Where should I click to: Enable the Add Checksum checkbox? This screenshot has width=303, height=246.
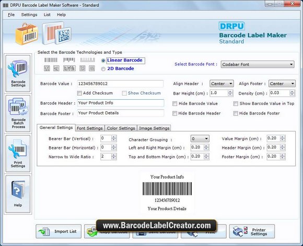click(79, 93)
